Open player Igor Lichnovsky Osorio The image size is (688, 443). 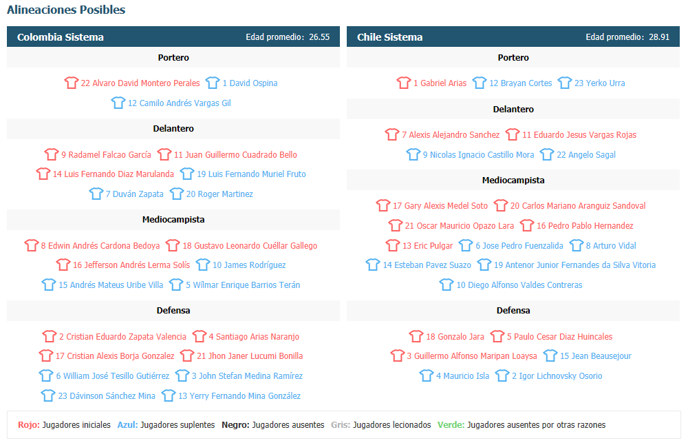557,375
